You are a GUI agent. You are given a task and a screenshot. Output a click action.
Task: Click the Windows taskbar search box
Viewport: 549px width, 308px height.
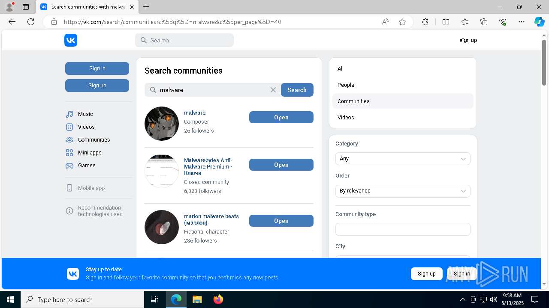[82, 299]
